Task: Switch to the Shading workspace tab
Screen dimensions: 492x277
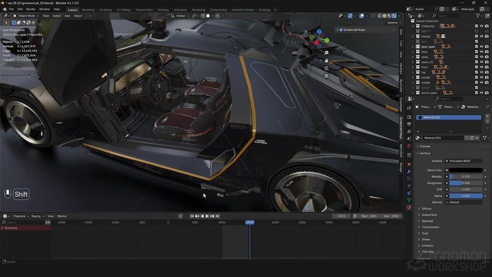Action: 163,9
